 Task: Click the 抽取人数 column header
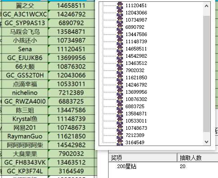click(x=198, y=158)
